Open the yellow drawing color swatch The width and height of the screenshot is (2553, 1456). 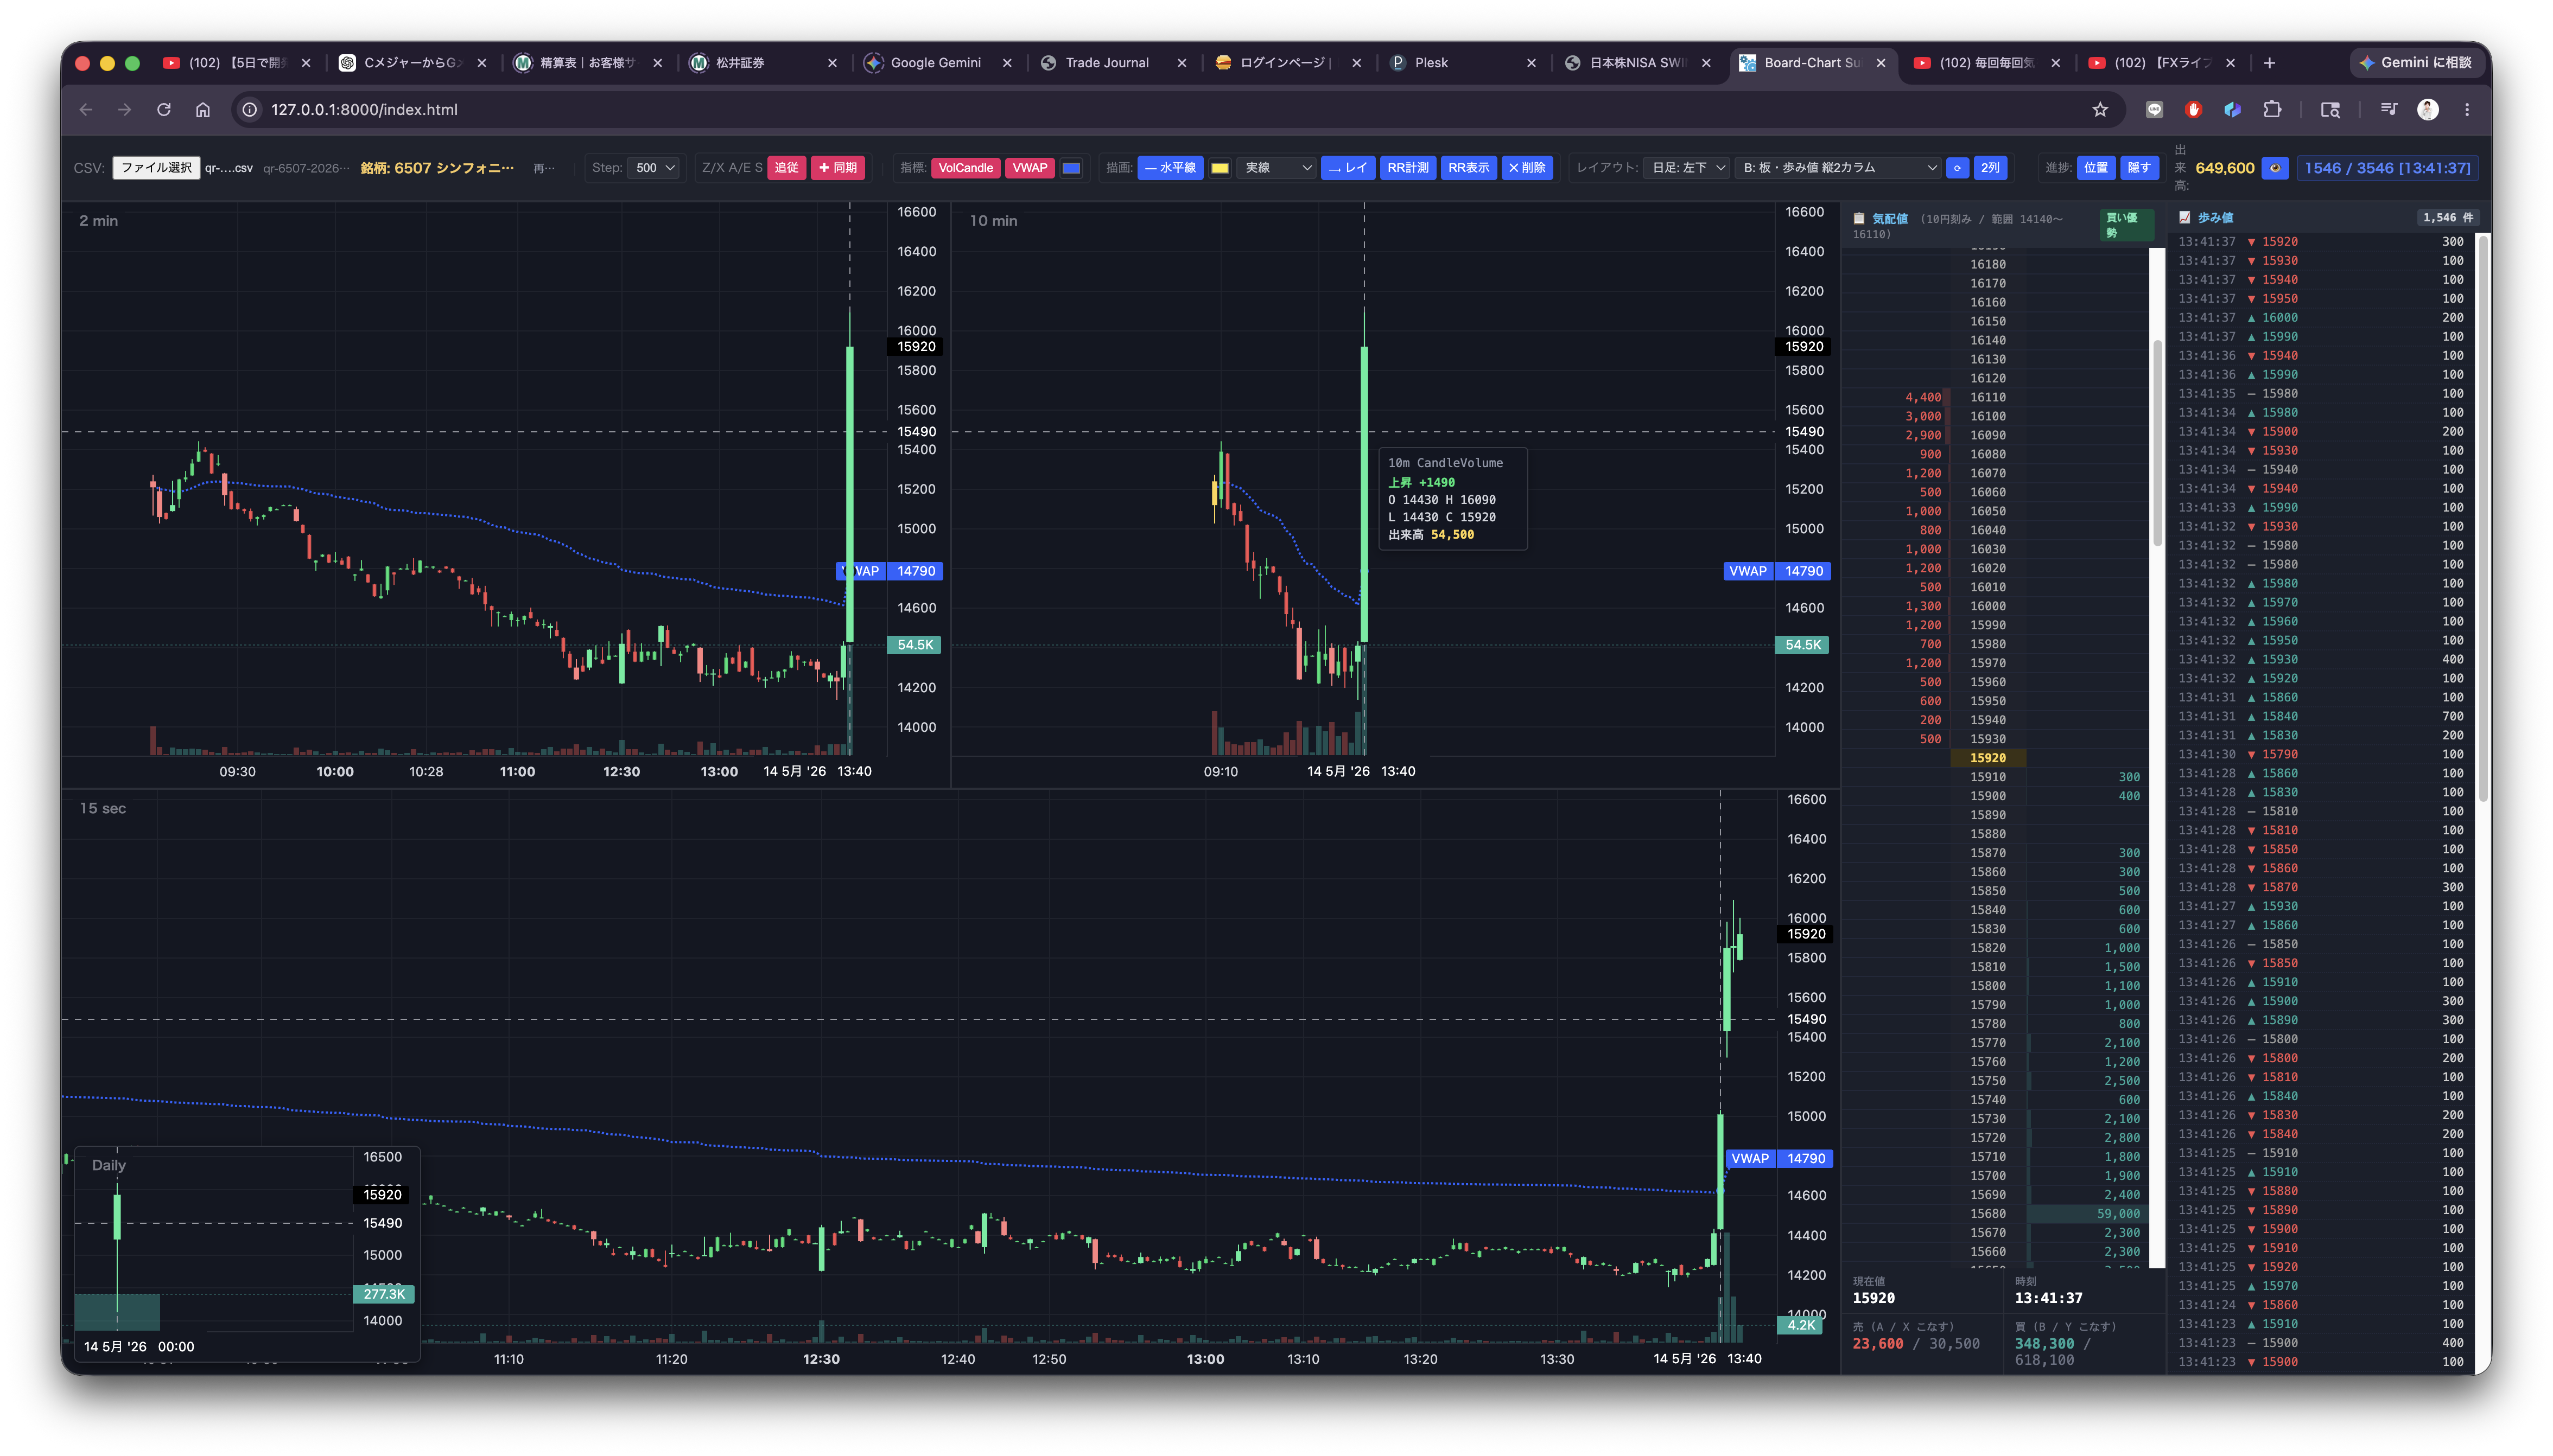[1220, 168]
